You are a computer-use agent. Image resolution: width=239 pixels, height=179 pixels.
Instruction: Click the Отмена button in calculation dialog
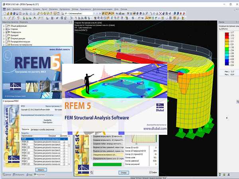(123, 173)
